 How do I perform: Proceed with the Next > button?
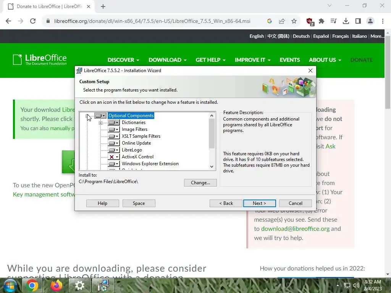[x=259, y=203]
